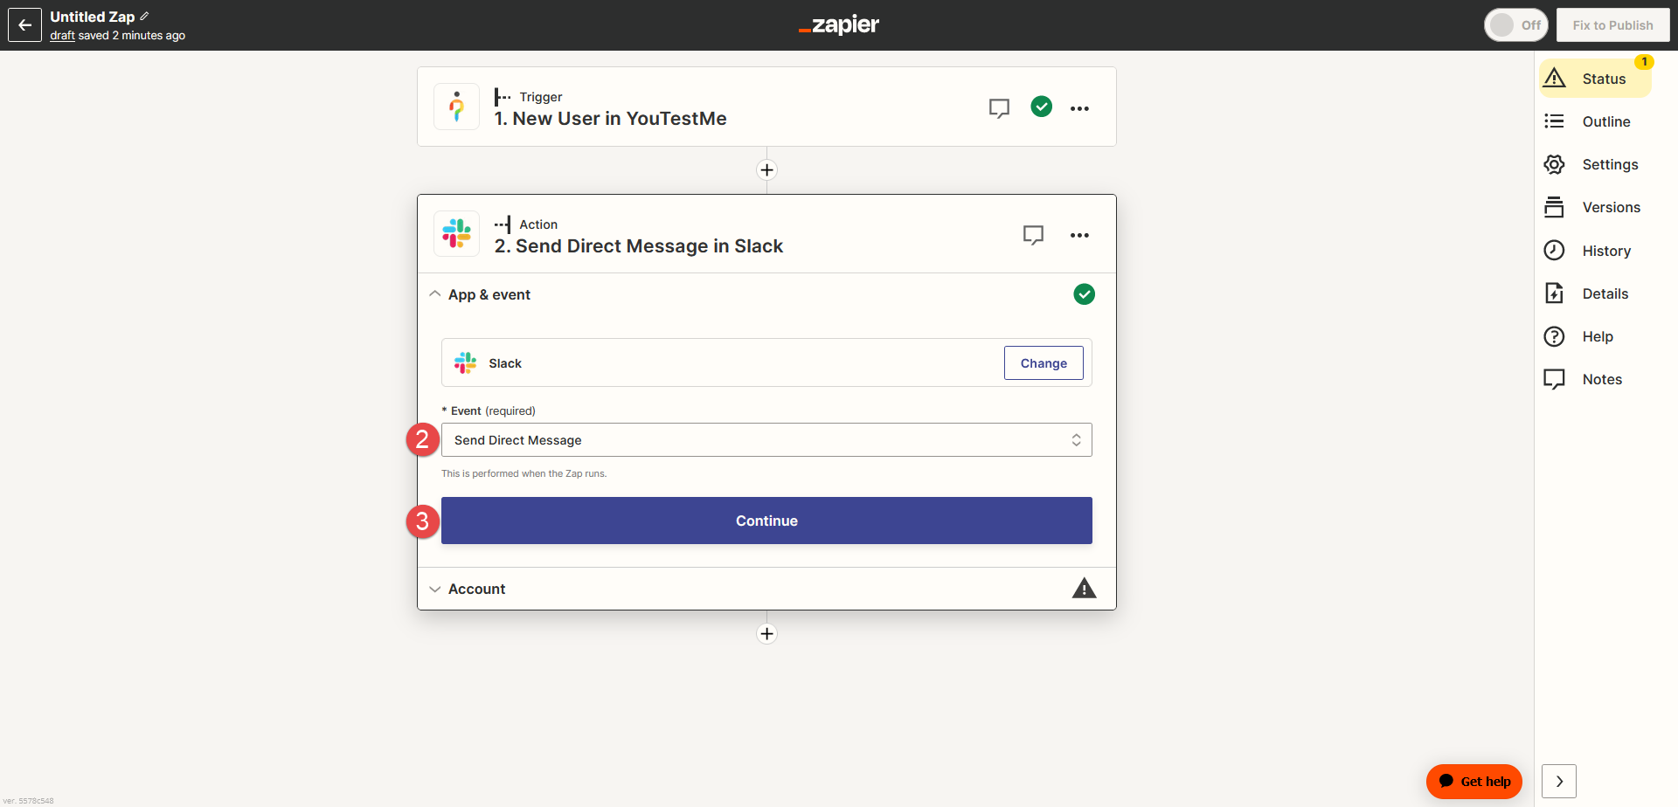Add a step after the Slack action
This screenshot has width=1678, height=807.
point(766,634)
